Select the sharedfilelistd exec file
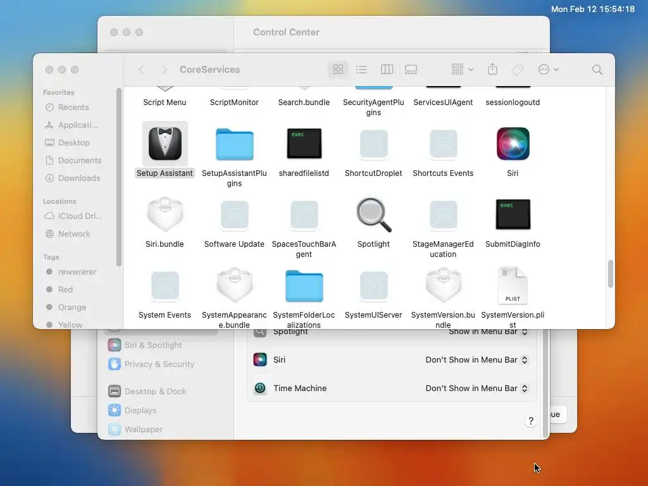The image size is (648, 486). (304, 144)
